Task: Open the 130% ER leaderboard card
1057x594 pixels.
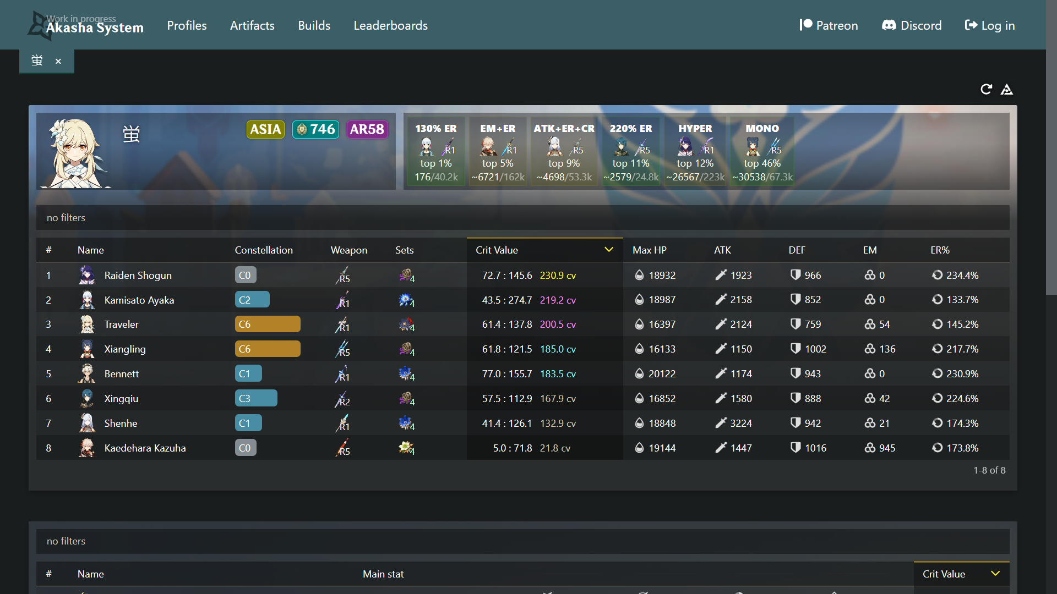Action: (436, 152)
